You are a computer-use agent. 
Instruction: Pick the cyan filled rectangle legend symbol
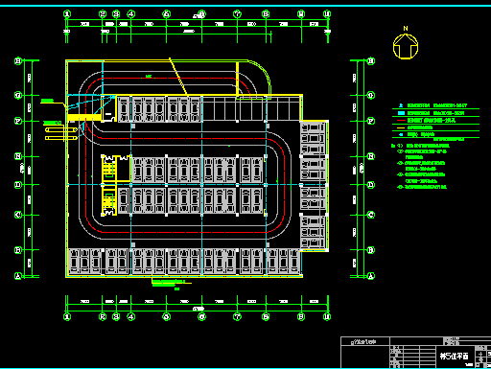click(x=401, y=113)
